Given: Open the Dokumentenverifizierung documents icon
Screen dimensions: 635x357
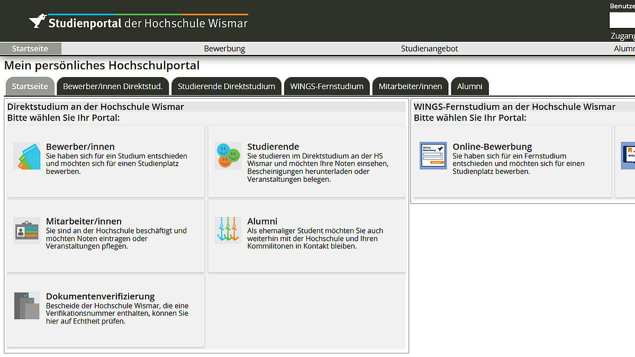Looking at the screenshot, I should pyautogui.click(x=27, y=305).
